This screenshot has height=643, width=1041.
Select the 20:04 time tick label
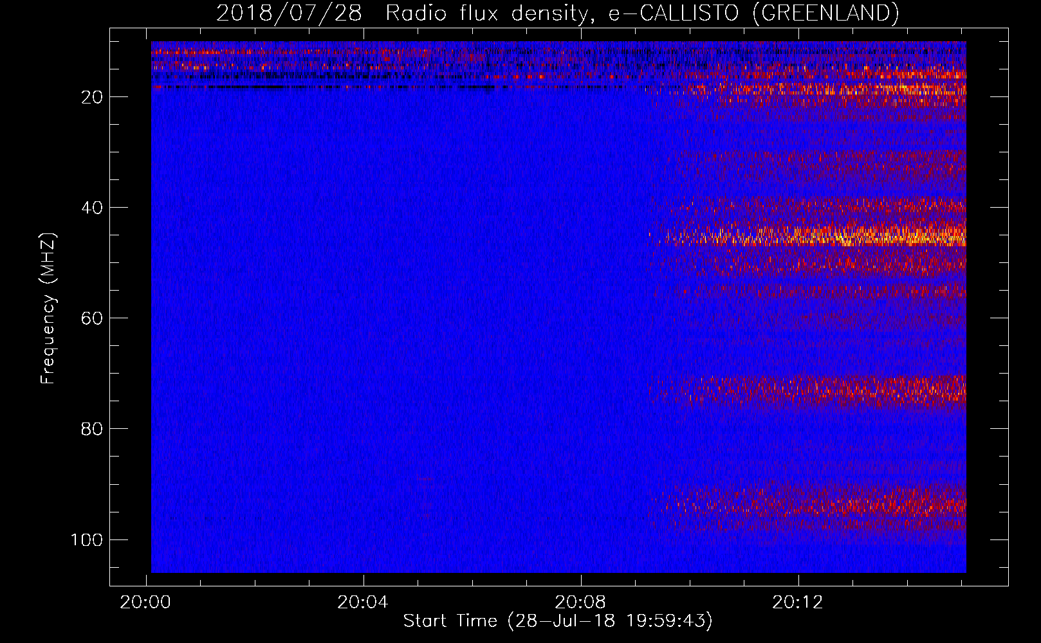tap(363, 602)
